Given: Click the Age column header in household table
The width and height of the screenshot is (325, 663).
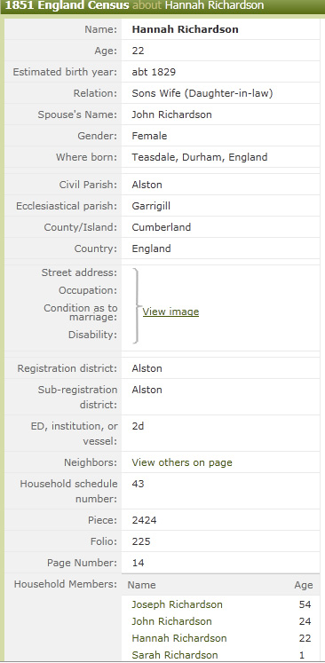Looking at the screenshot, I should point(304,585).
